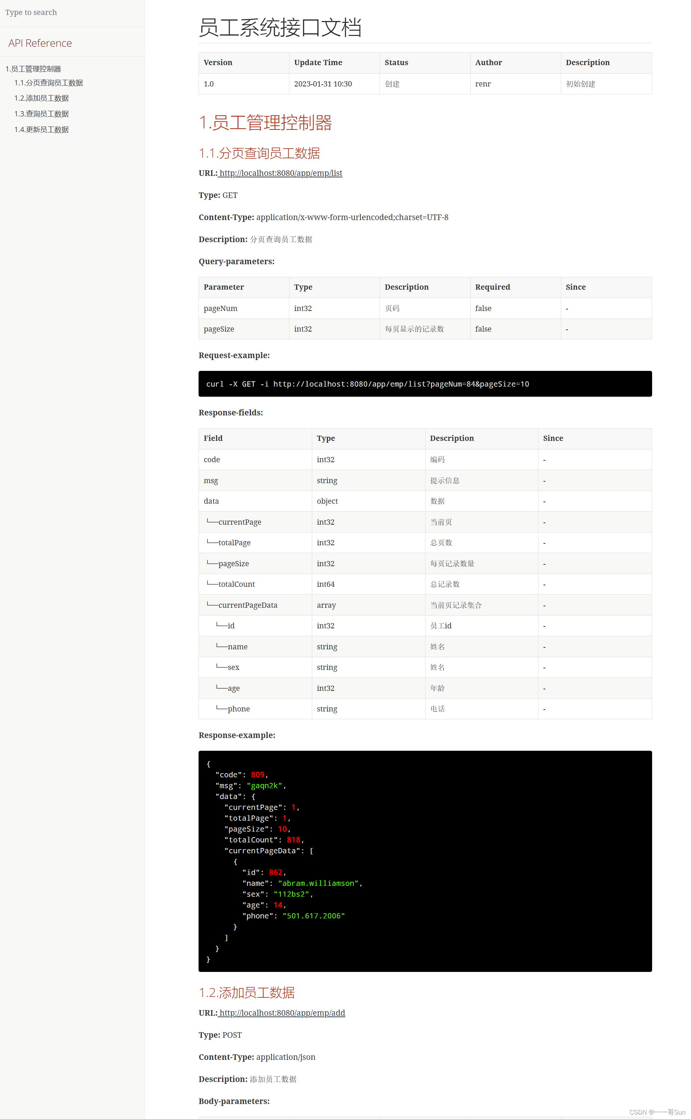Viewport: 691px width, 1119px height.
Task: Click the Content-Type application/json text
Action: [257, 1057]
